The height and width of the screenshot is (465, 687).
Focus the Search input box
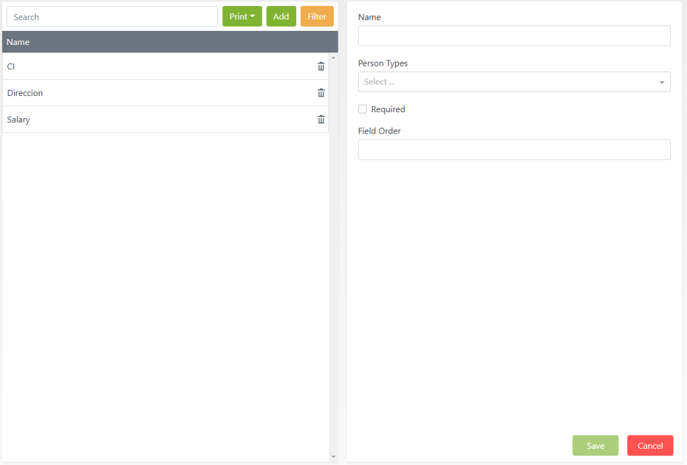[112, 17]
